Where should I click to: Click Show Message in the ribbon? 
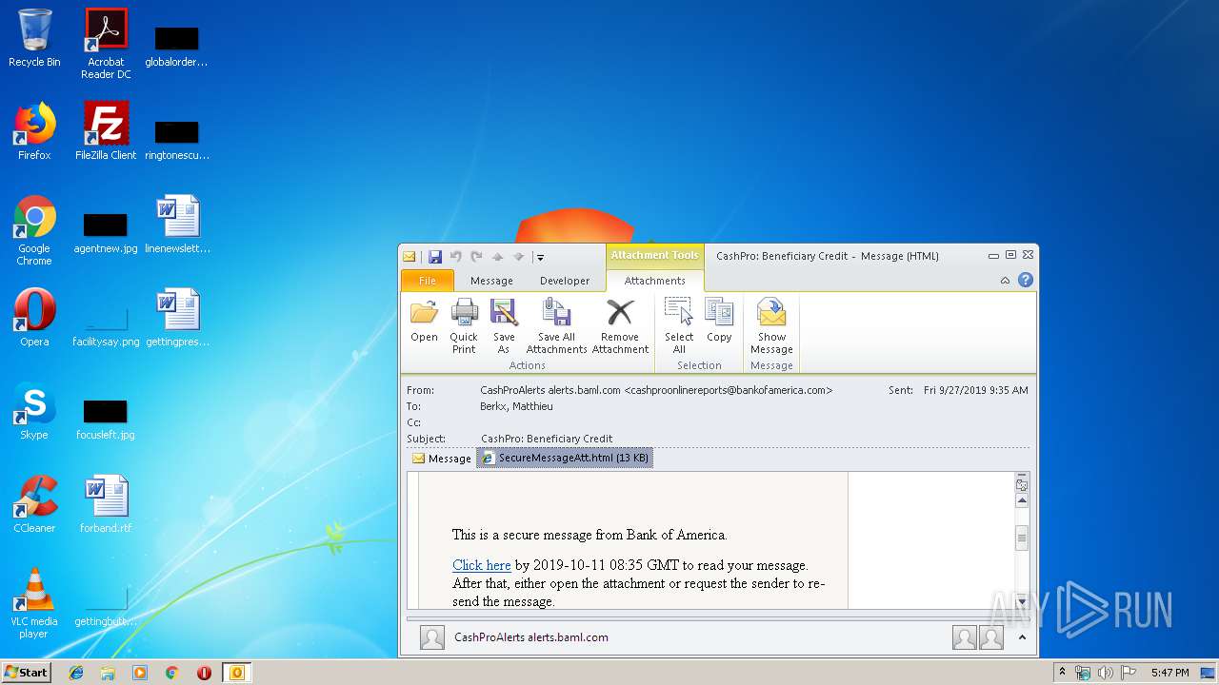click(771, 326)
